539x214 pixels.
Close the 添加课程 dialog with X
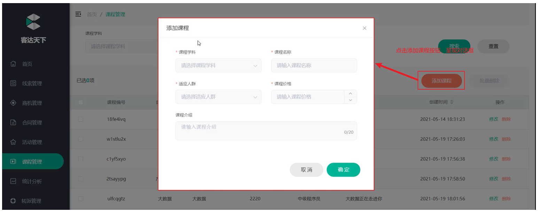click(x=365, y=28)
